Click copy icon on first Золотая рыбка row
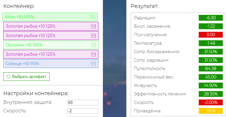 coord(94,26)
